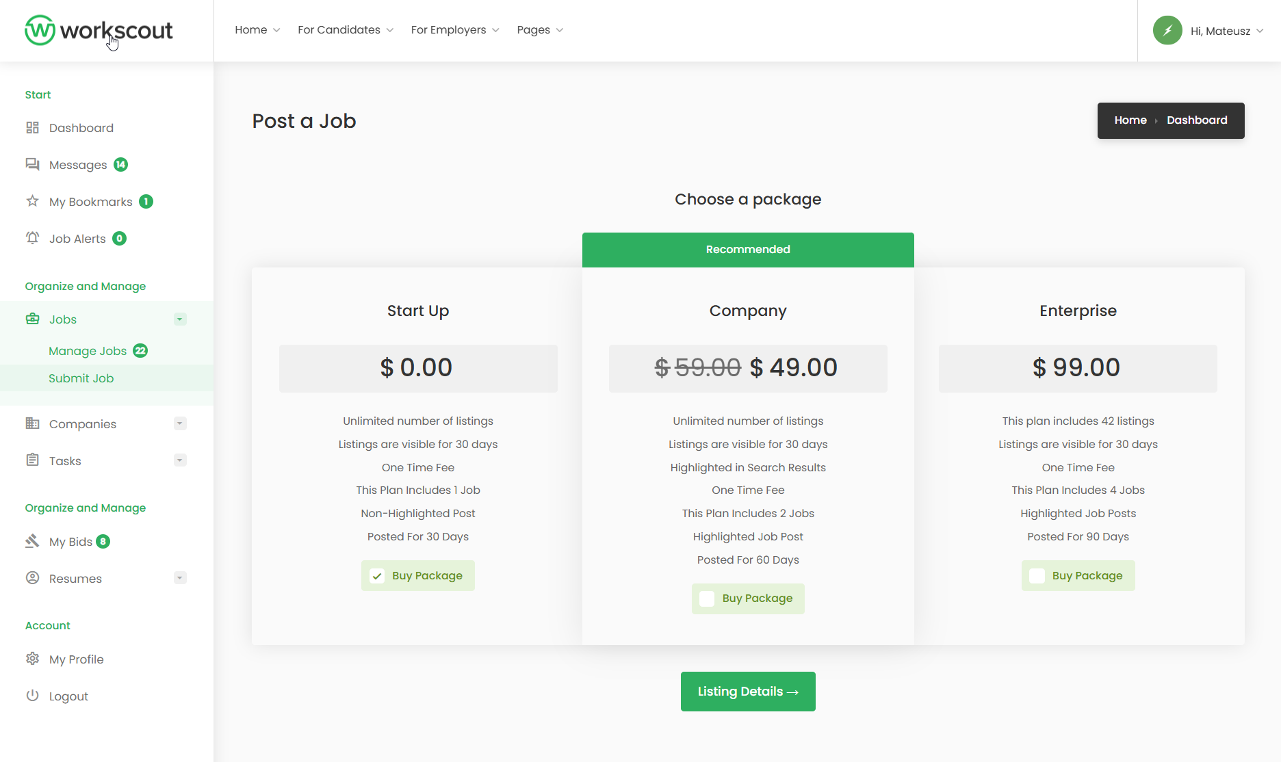The height and width of the screenshot is (762, 1281).
Task: Click the workscout logo
Action: click(99, 30)
